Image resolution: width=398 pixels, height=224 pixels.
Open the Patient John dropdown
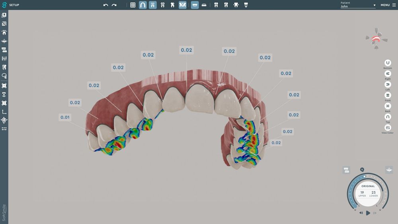358,5
